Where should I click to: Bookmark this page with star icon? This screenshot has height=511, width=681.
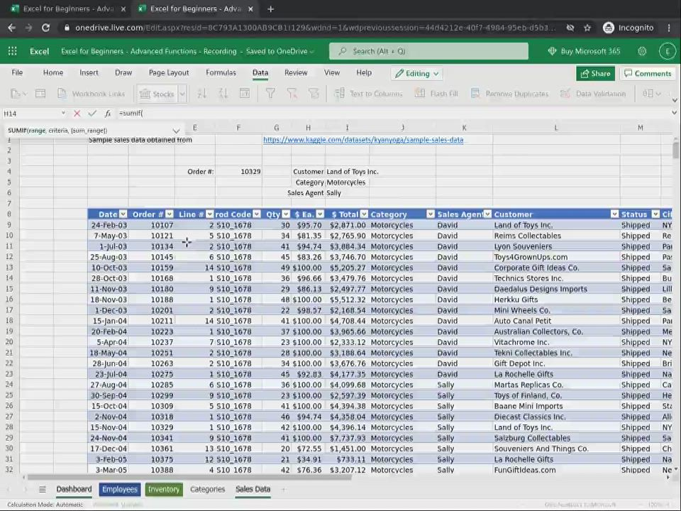coord(587,28)
